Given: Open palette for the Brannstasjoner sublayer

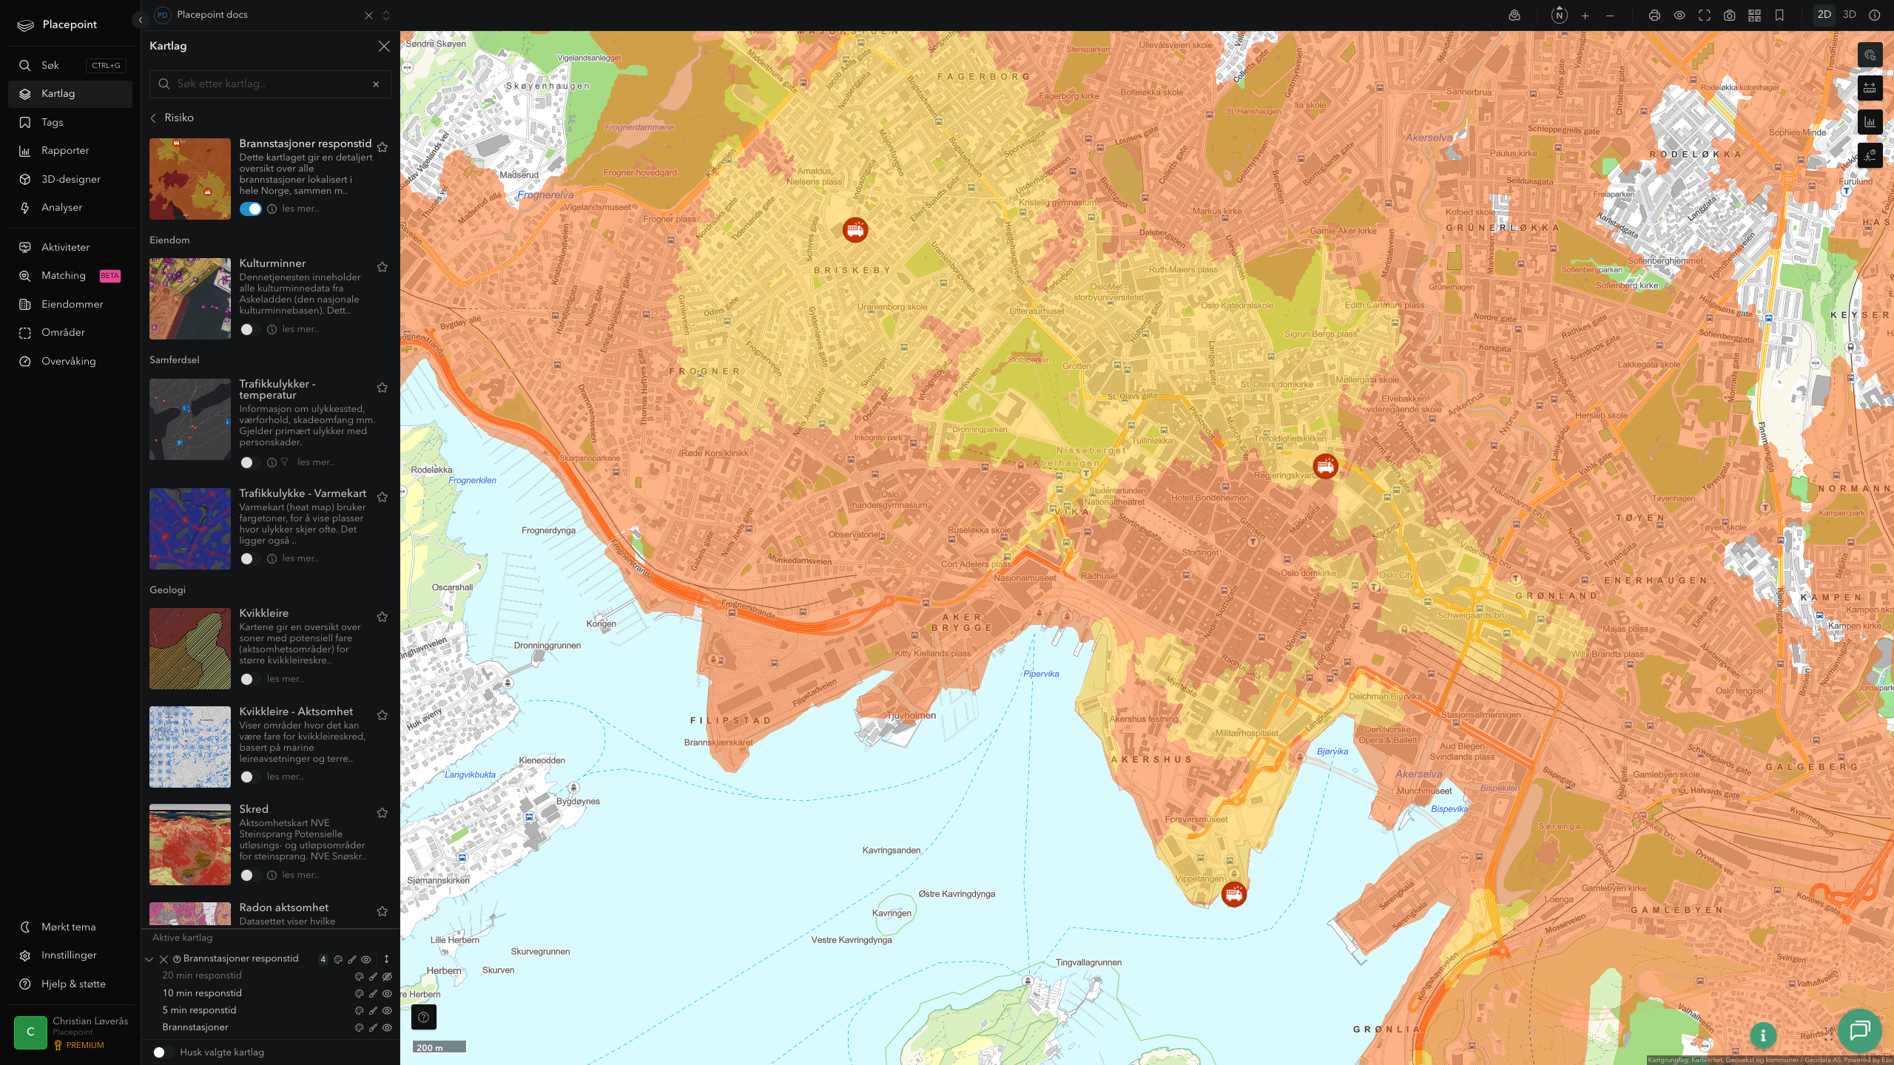Looking at the screenshot, I should click(x=359, y=1027).
